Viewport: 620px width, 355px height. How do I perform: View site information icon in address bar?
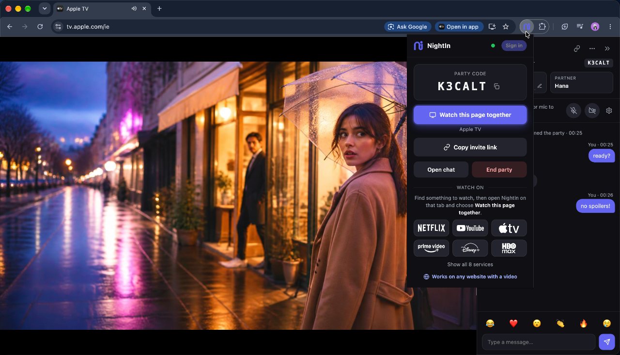(x=58, y=27)
